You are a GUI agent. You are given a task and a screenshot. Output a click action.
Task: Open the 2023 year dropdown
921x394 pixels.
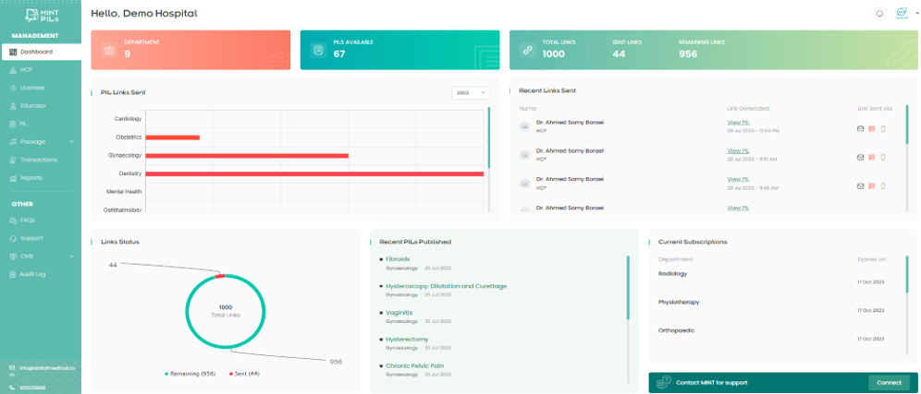pyautogui.click(x=471, y=92)
